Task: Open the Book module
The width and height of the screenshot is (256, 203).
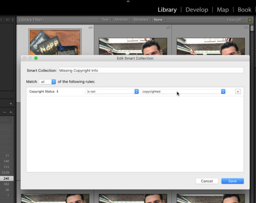Action: (x=244, y=10)
